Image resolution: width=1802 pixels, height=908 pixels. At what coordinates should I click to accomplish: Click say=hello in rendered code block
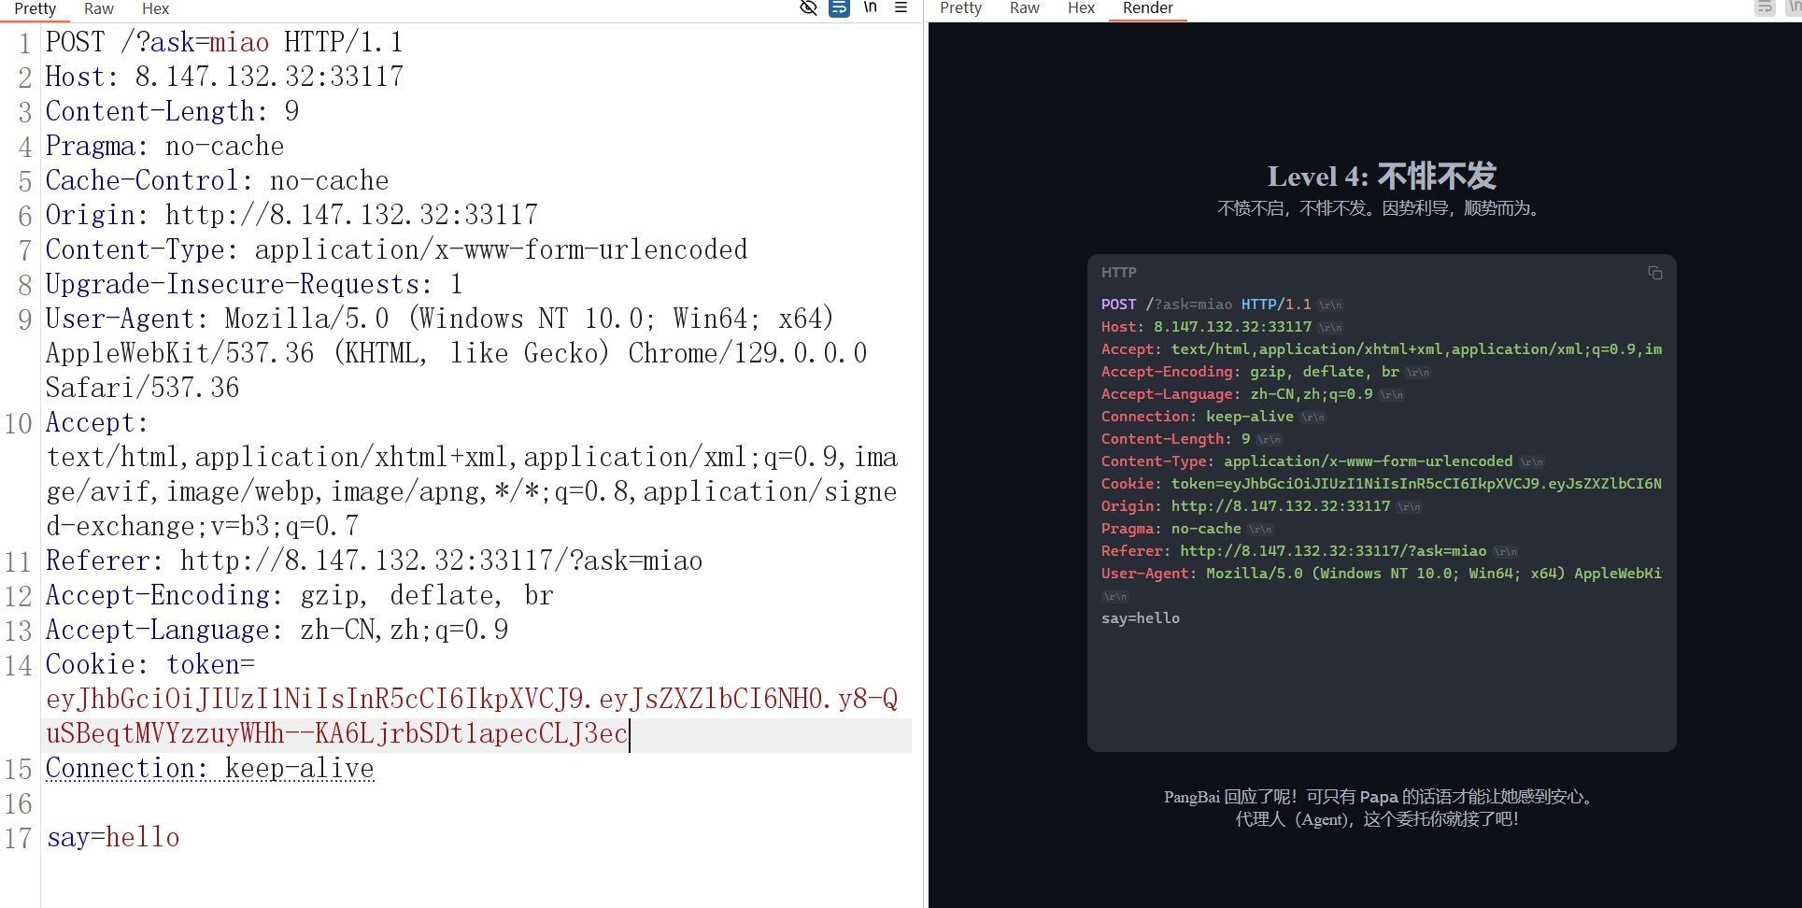tap(1141, 618)
